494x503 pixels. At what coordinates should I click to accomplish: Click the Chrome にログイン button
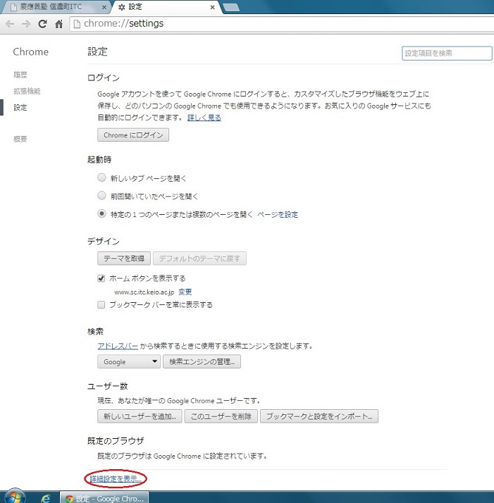point(133,135)
